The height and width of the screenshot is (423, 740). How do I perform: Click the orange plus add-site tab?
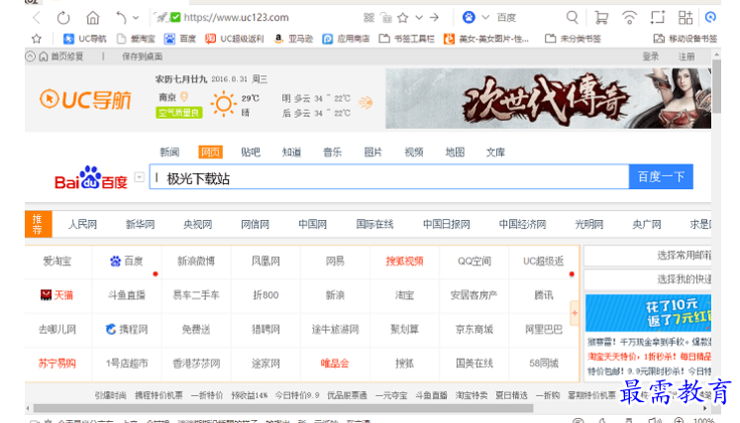point(575,313)
